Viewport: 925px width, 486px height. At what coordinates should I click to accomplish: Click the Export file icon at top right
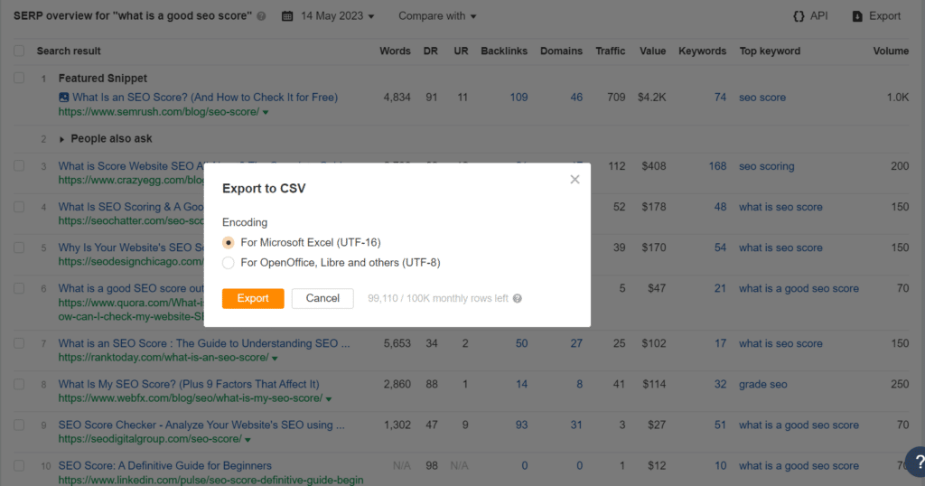(x=857, y=16)
